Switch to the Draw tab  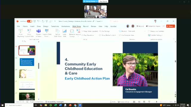pos(39,26)
